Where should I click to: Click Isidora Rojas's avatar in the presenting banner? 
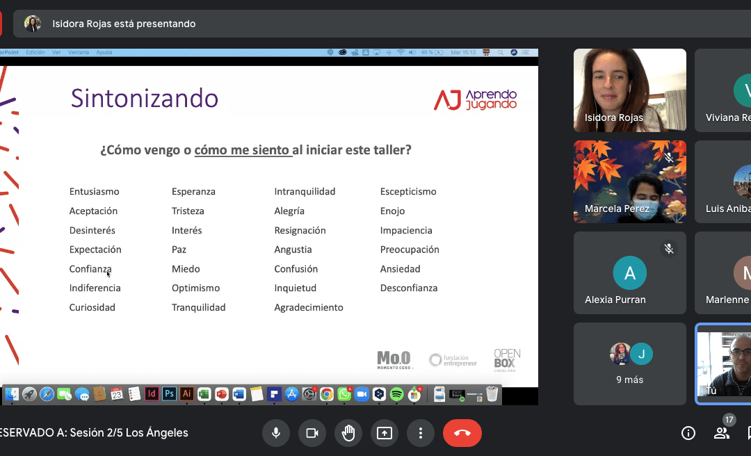(x=33, y=24)
